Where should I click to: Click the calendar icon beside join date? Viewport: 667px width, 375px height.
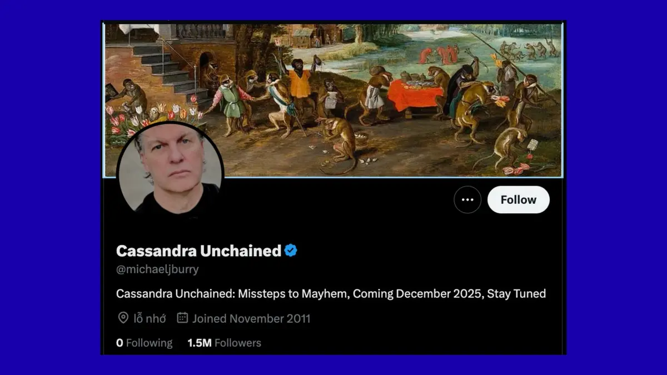[182, 318]
